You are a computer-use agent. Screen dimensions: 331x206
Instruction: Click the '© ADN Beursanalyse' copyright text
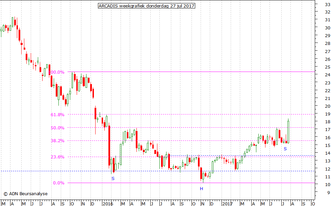26,194
